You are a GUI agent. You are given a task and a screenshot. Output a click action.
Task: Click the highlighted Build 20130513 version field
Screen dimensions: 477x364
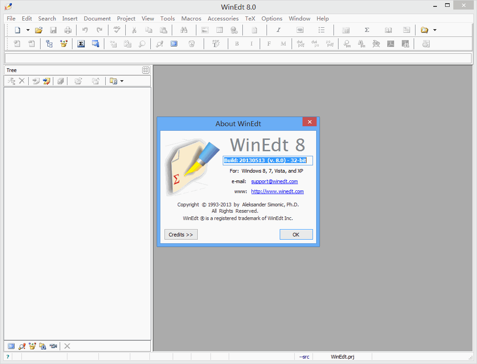click(268, 160)
